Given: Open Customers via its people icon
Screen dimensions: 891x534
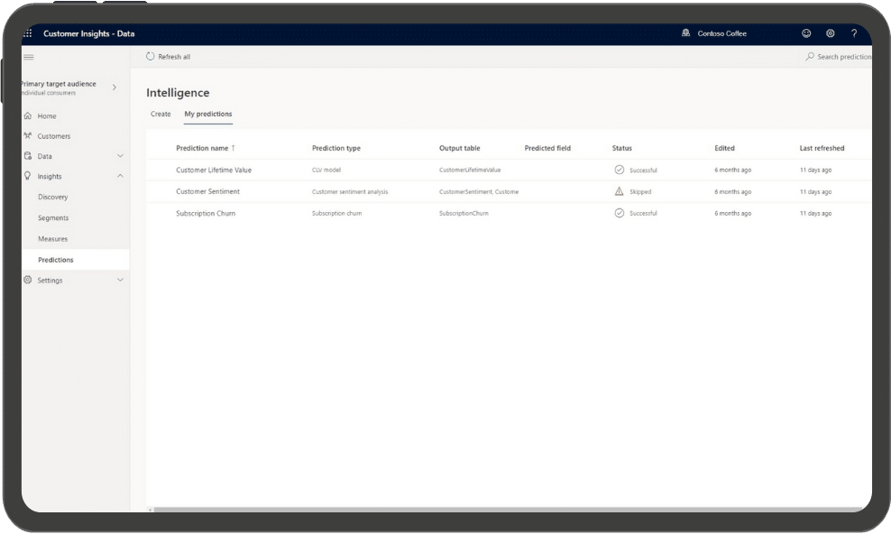Looking at the screenshot, I should coord(28,136).
